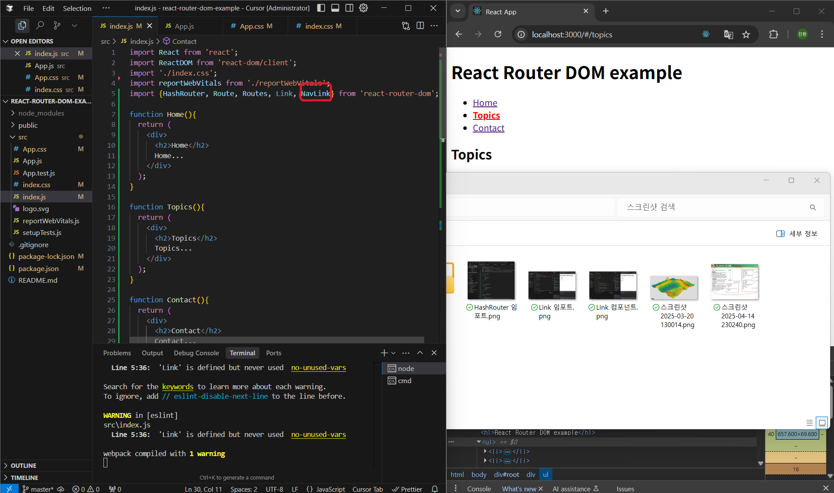
Task: Expand the OUTLINE section
Action: click(x=23, y=466)
